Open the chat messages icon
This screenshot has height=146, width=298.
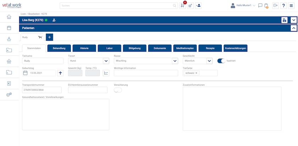click(x=260, y=6)
